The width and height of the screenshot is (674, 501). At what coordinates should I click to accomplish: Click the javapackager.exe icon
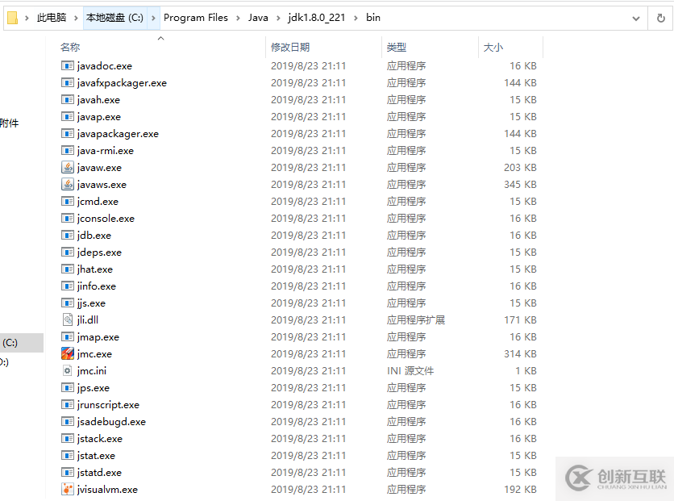[x=68, y=134]
